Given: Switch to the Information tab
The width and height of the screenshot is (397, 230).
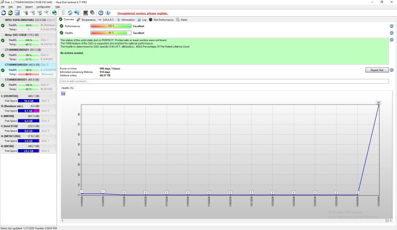Looking at the screenshot, I should pyautogui.click(x=126, y=19).
